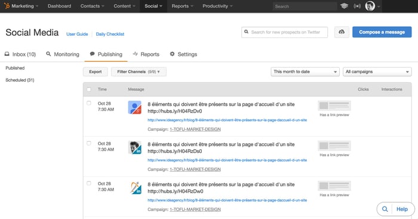Open the broadcast notifications icon
The image size is (418, 219).
357,6
